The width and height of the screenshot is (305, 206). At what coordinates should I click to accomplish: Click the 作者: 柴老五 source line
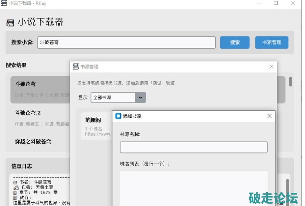click(x=42, y=124)
